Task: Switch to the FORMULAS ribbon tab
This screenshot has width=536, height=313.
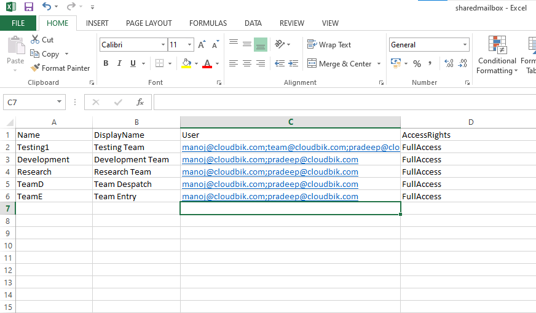Action: pyautogui.click(x=208, y=23)
